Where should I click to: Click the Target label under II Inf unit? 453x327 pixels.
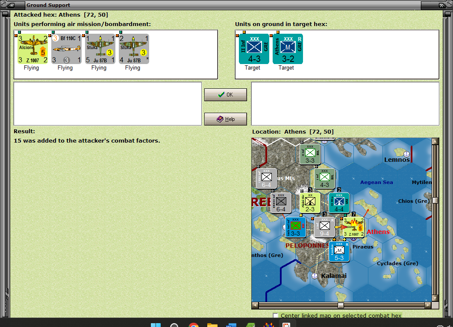[x=252, y=67]
